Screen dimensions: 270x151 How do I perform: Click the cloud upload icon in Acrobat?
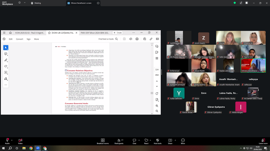point(131,39)
